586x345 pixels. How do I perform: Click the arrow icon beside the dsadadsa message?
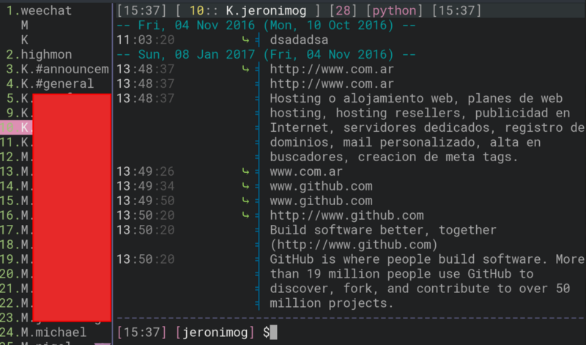[245, 40]
